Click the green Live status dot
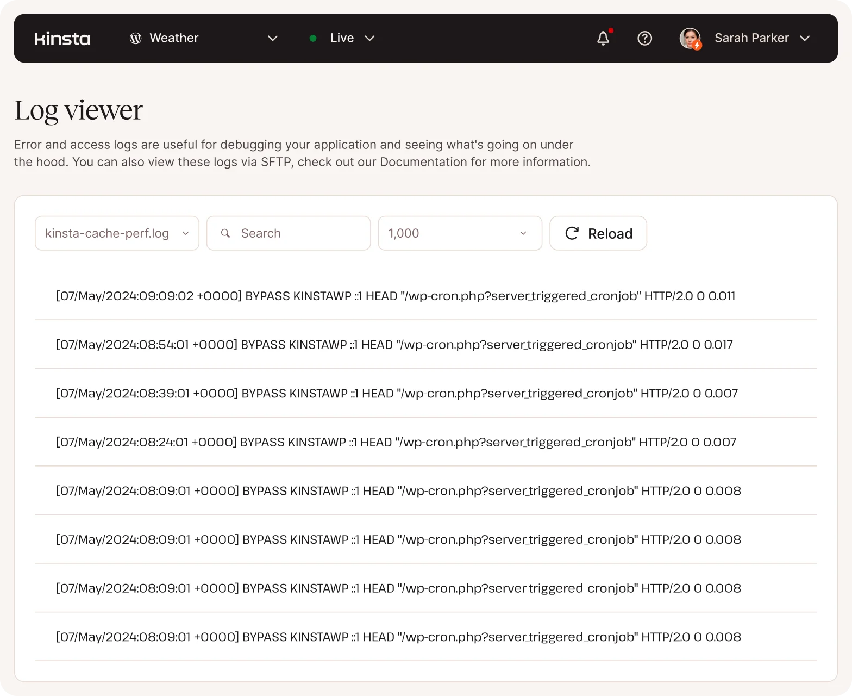The width and height of the screenshot is (852, 696). [313, 38]
